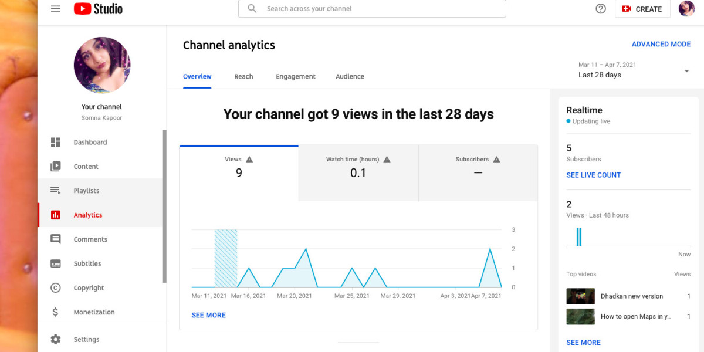Click SEE MORE below the views chart
The image size is (704, 352).
click(208, 315)
